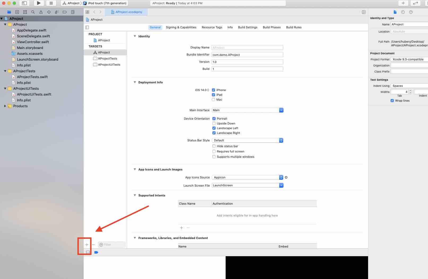Image resolution: width=428 pixels, height=279 pixels.
Task: Uncheck the iPhone device checkbox
Action: tap(213, 90)
